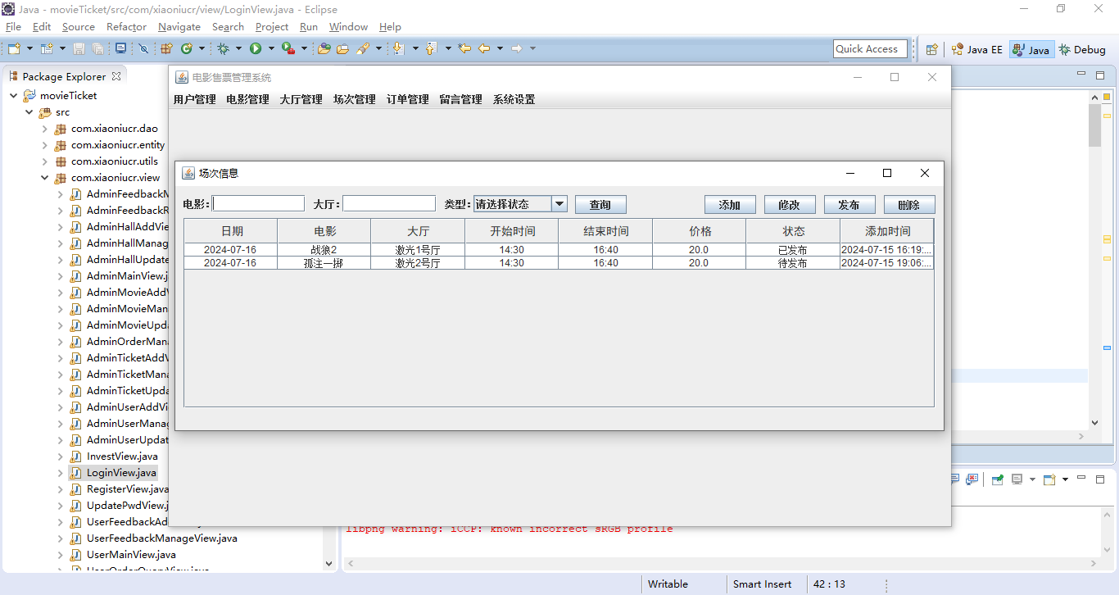Select the Java perspective button

click(x=1031, y=49)
